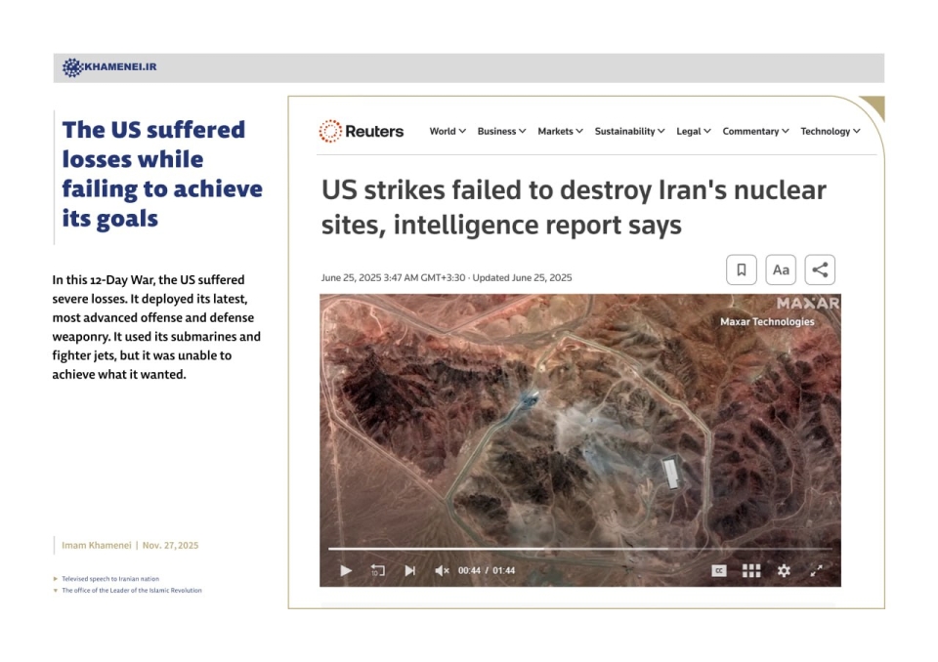Screen dimensions: 938x662
Task: Skip to next video
Action: 409,570
